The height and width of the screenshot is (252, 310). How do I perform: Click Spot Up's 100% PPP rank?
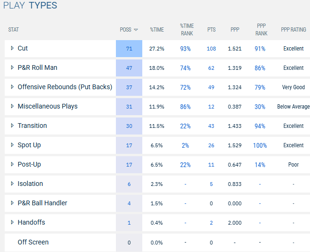(260, 145)
